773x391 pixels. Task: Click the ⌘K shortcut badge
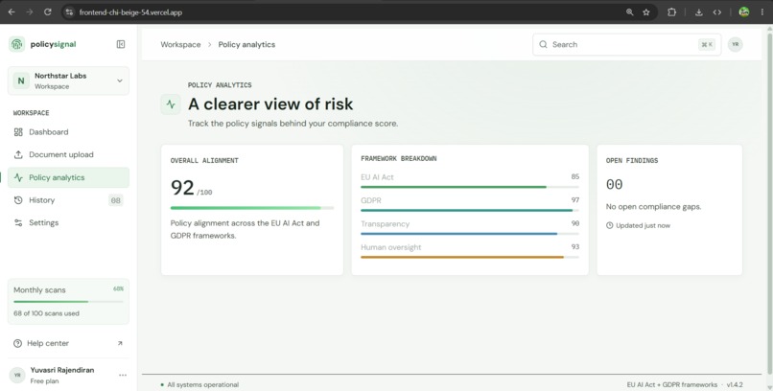pos(707,45)
